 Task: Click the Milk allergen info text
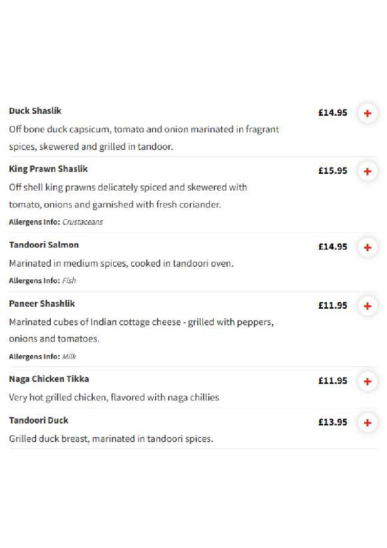[x=69, y=357]
